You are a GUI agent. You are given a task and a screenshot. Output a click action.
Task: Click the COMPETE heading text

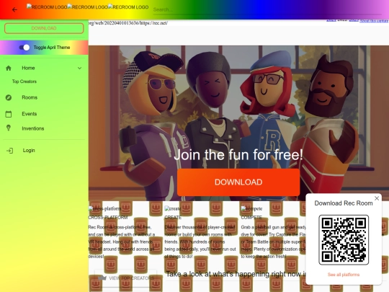[x=251, y=218]
